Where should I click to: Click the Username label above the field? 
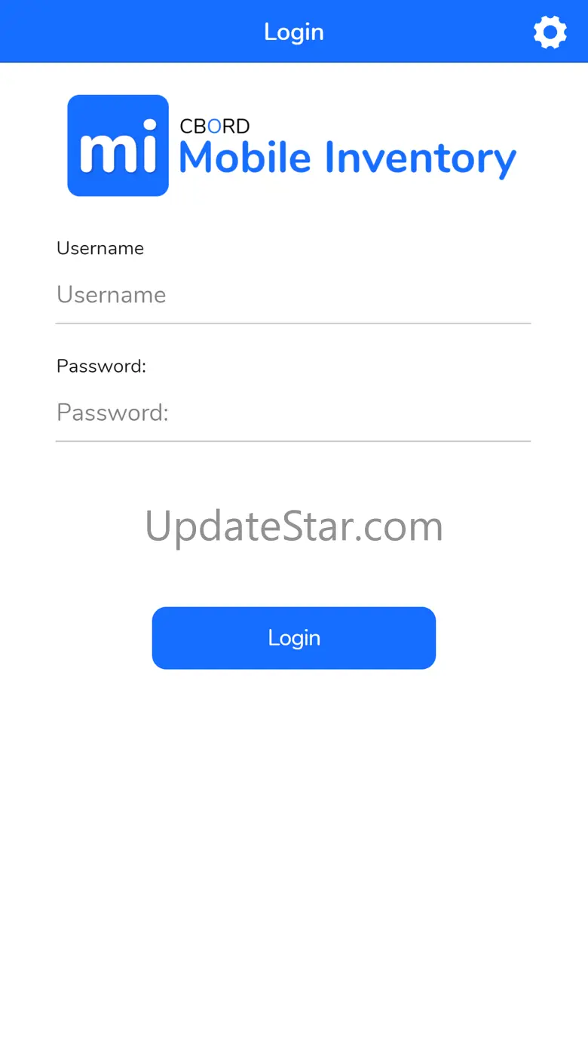pos(100,248)
